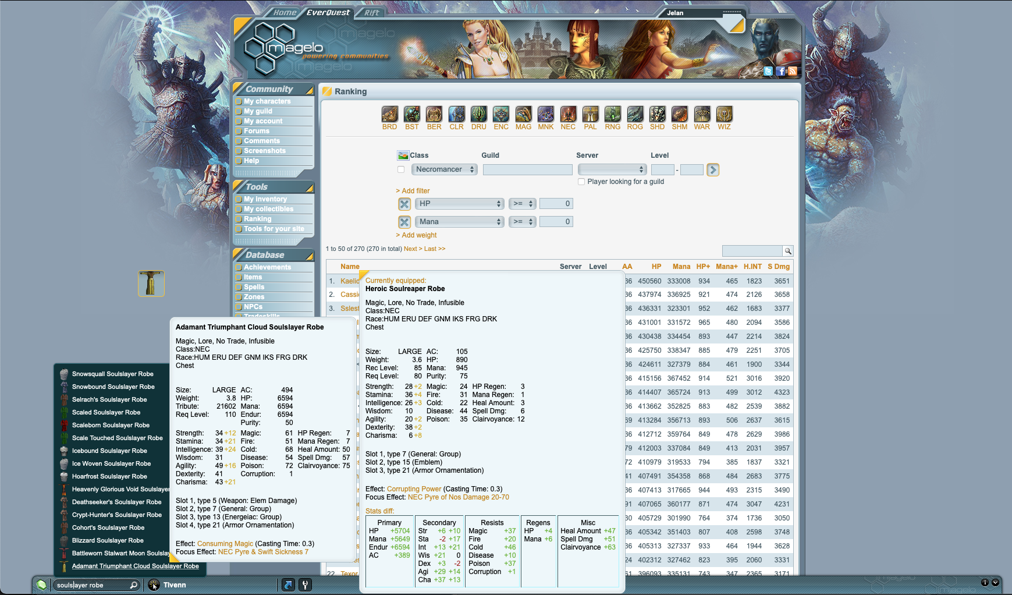Switch to the Rift tab
Image resolution: width=1012 pixels, height=595 pixels.
click(371, 12)
